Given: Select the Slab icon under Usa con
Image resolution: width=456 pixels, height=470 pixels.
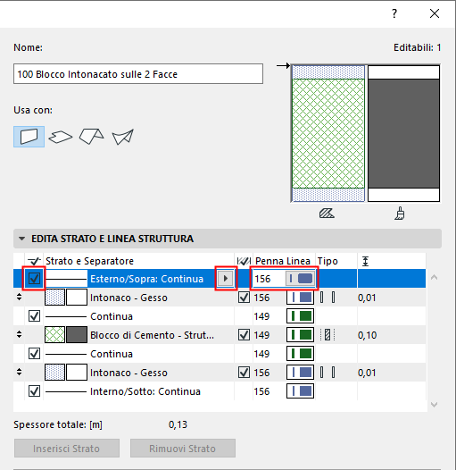Looking at the screenshot, I should tap(61, 137).
